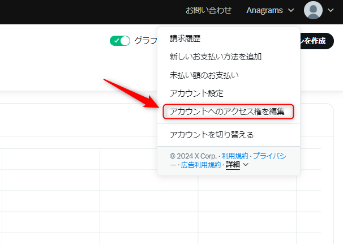This screenshot has height=244, width=343.
Task: Click inside the empty chart grid area
Action: tap(74, 192)
